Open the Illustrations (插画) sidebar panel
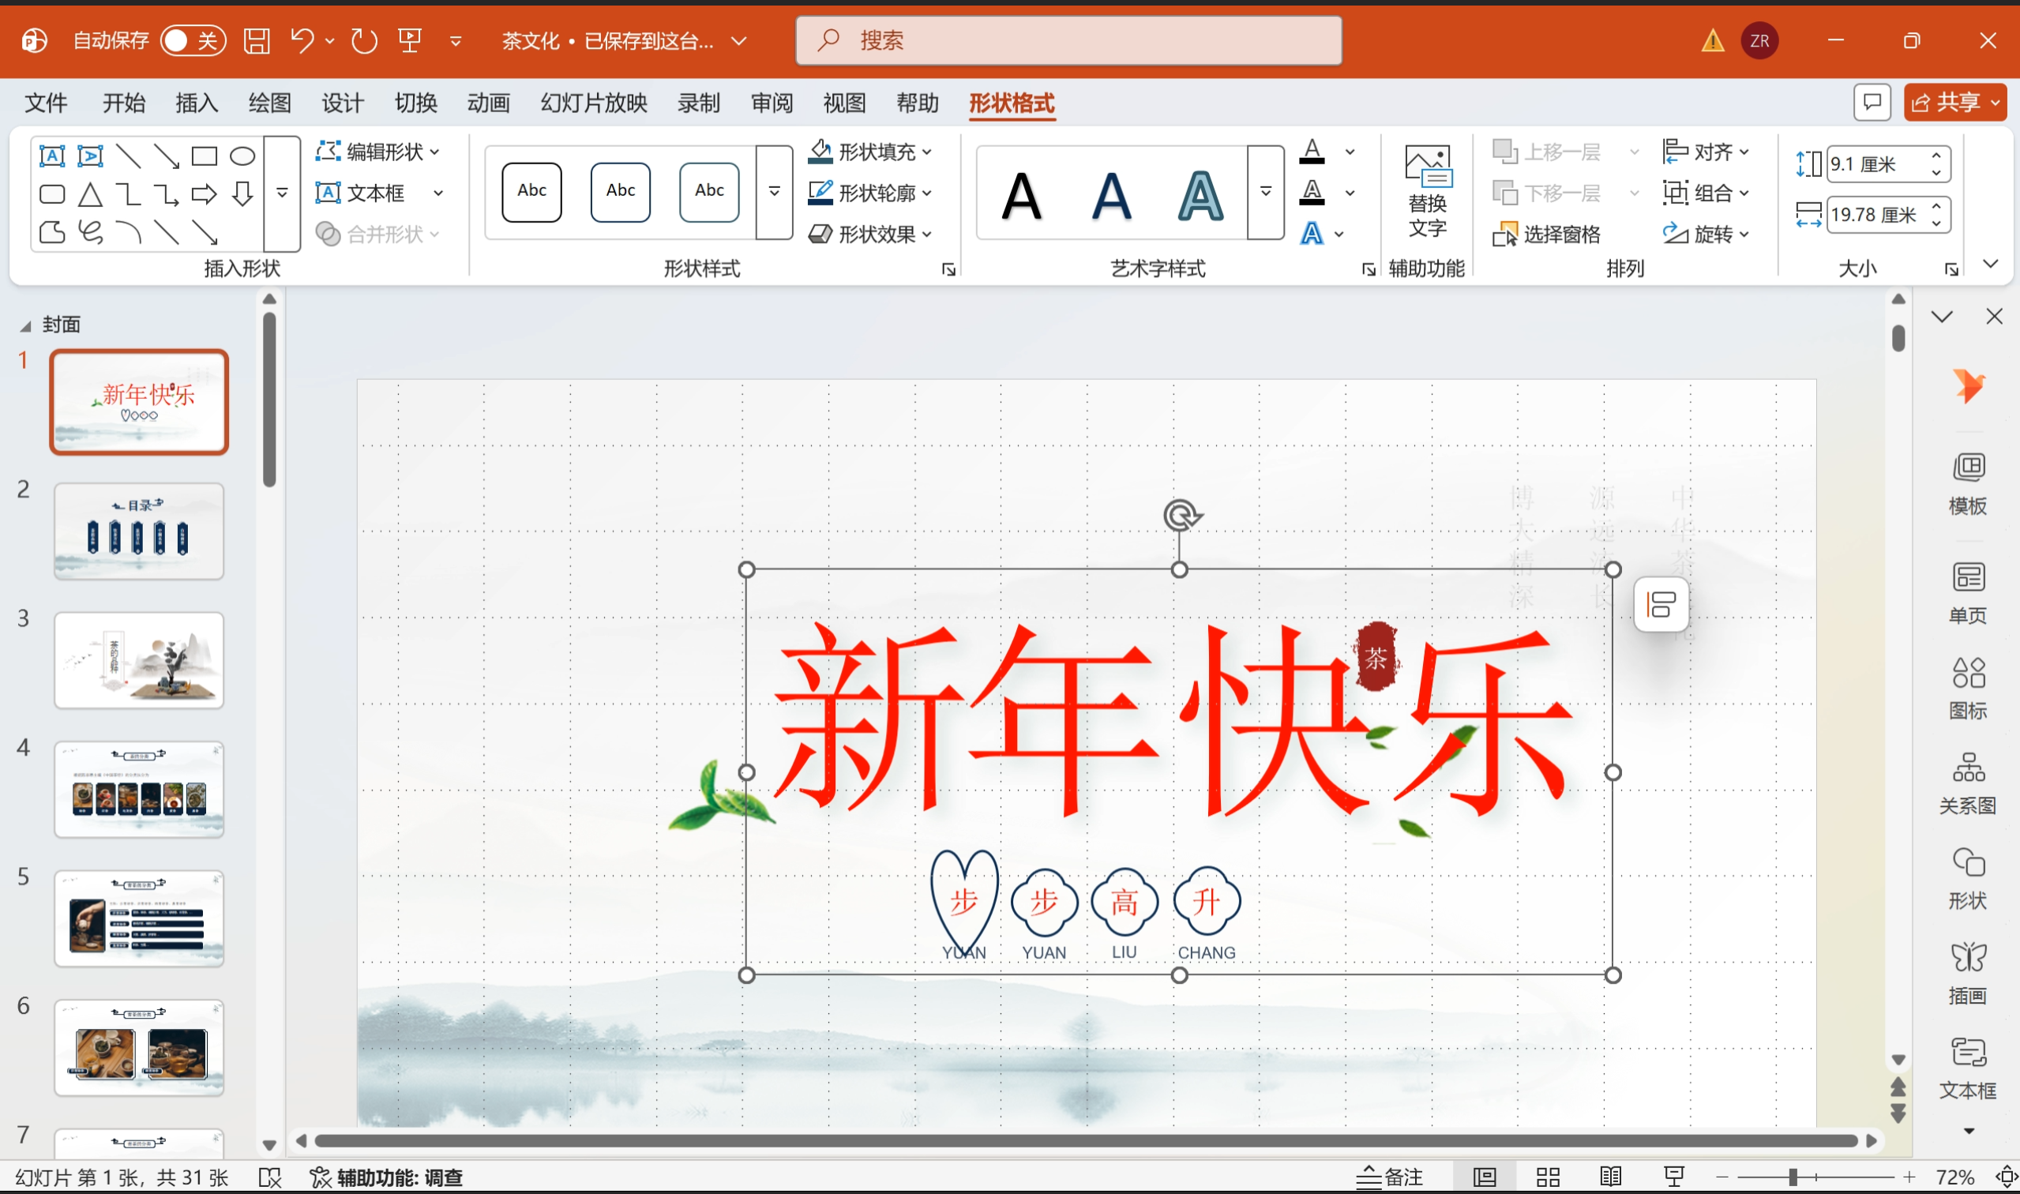This screenshot has width=2020, height=1194. click(x=1968, y=972)
